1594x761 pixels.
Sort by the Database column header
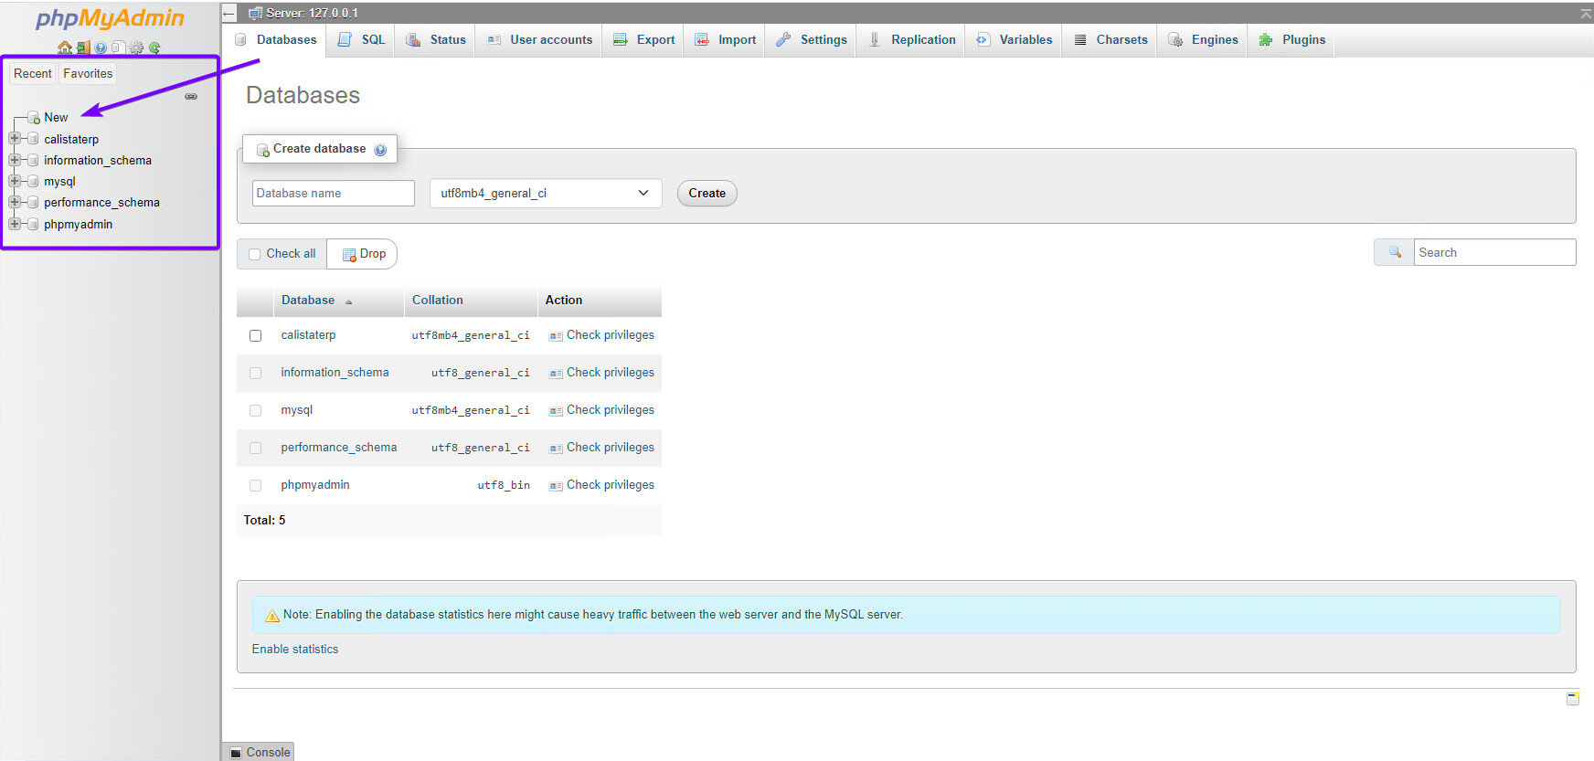(308, 300)
